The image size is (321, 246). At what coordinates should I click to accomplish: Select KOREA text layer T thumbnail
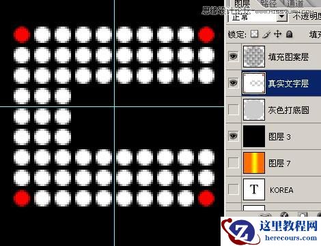254,189
